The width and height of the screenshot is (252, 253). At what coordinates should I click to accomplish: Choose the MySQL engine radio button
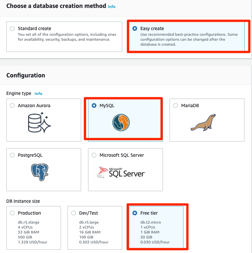(x=94, y=105)
